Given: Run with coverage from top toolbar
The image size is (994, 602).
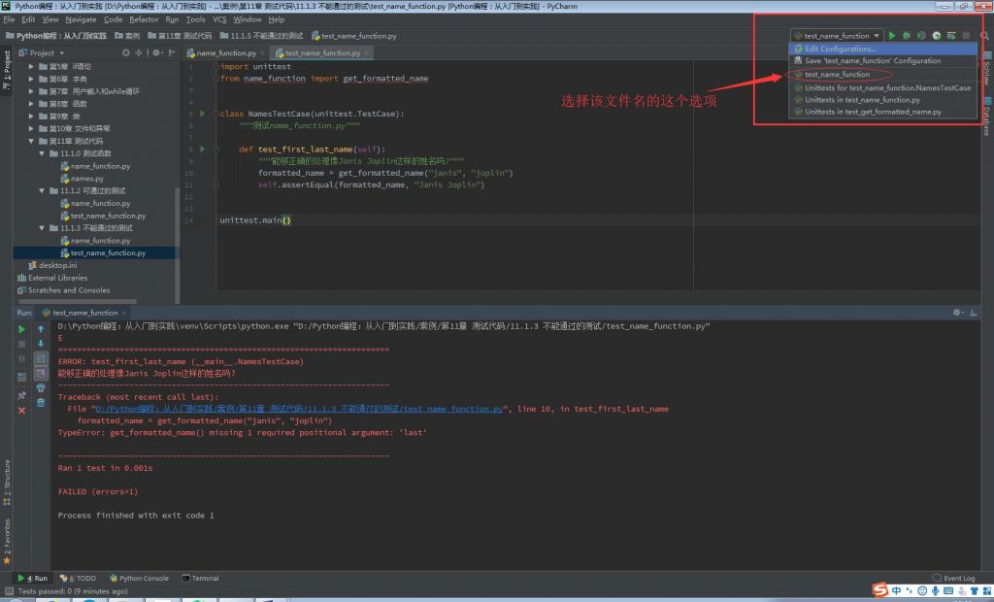Looking at the screenshot, I should click(x=921, y=36).
